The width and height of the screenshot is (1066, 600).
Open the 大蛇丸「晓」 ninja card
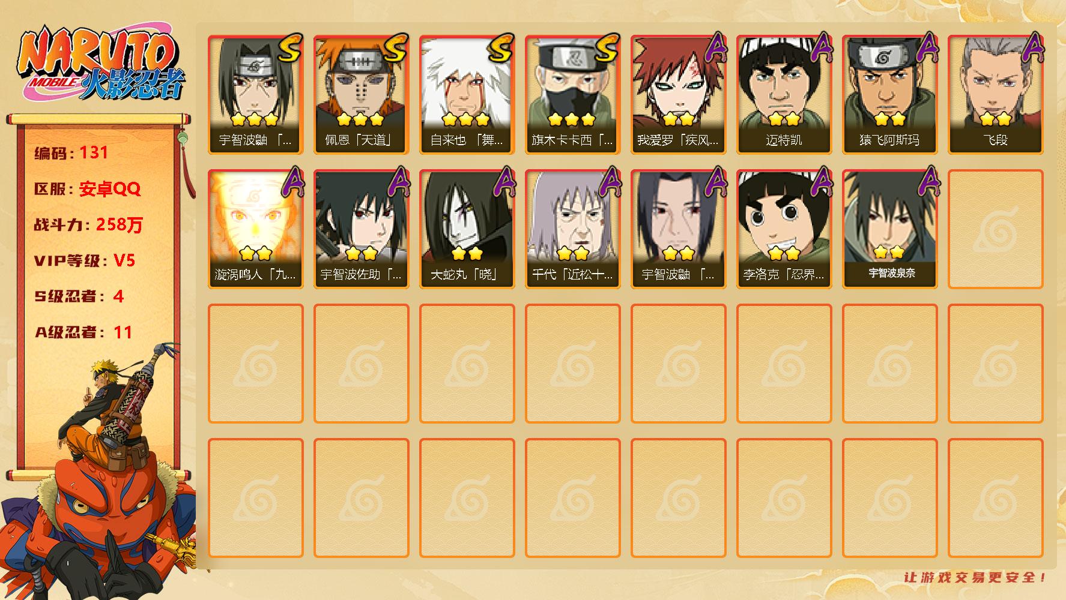coord(467,229)
